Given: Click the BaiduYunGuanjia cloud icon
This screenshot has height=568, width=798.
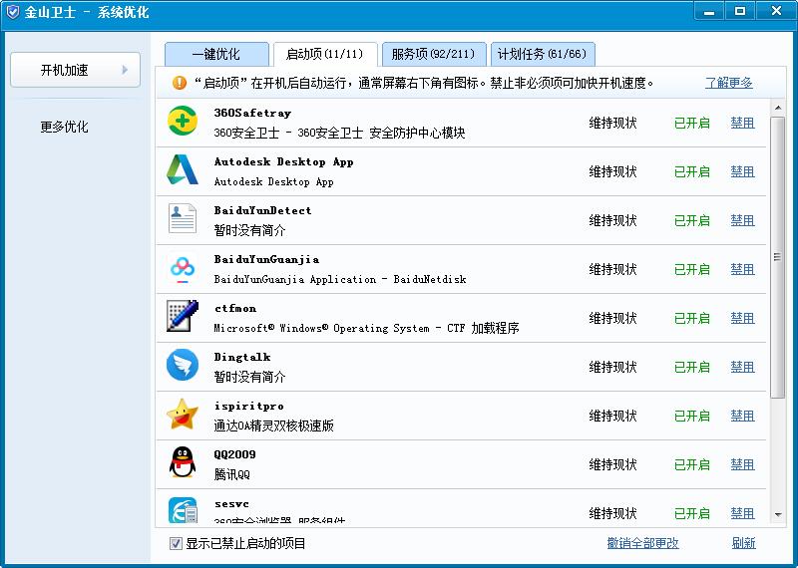Looking at the screenshot, I should pos(183,268).
